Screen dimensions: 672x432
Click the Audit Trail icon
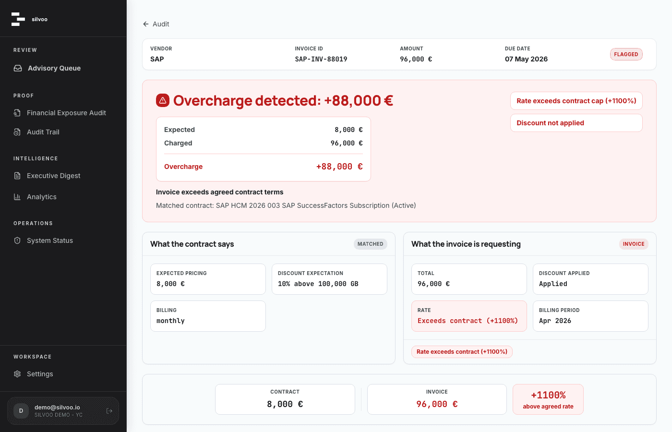tap(17, 132)
